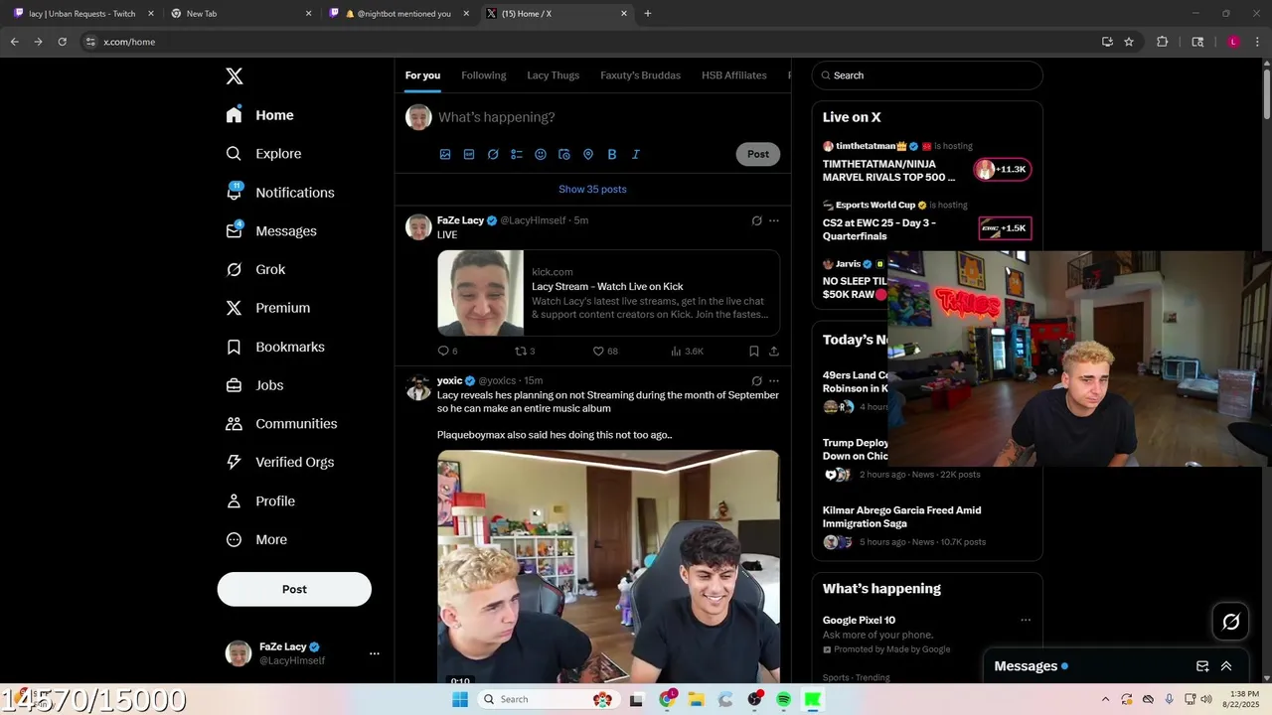
Task: Open Spotify from the taskbar
Action: 784,699
